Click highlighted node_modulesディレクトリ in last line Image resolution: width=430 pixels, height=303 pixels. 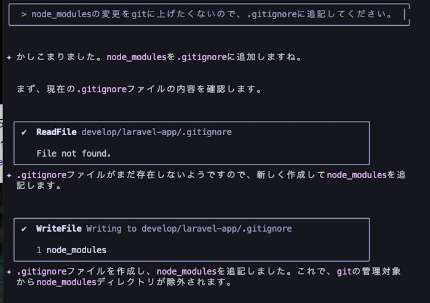(66, 282)
